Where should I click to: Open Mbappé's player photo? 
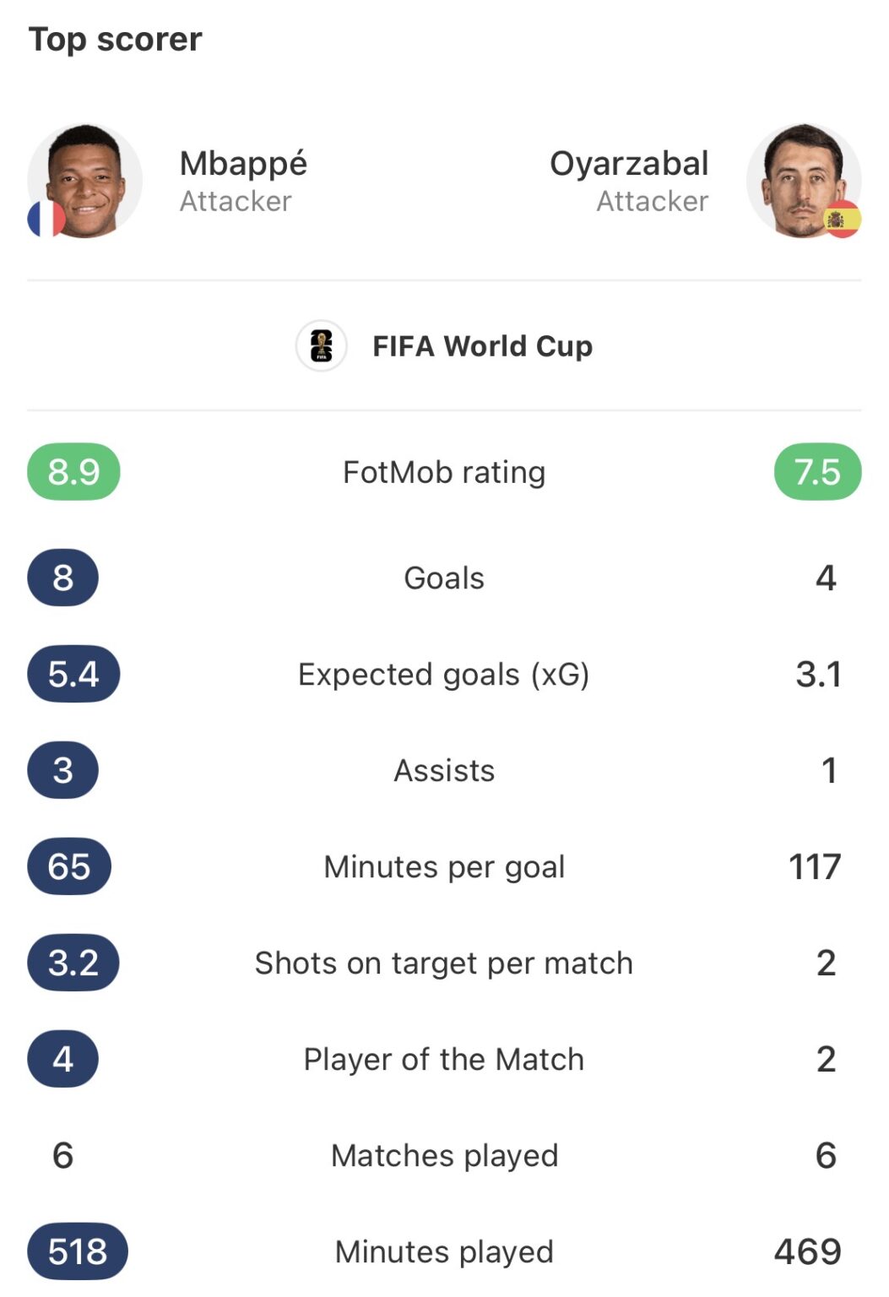pos(84,181)
